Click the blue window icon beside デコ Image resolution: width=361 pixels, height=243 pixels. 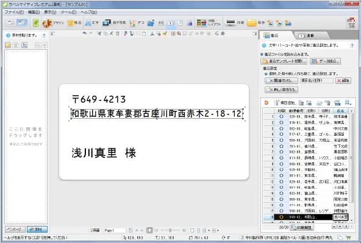(151, 23)
